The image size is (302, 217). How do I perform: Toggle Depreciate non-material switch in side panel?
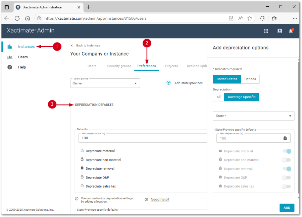286,160
